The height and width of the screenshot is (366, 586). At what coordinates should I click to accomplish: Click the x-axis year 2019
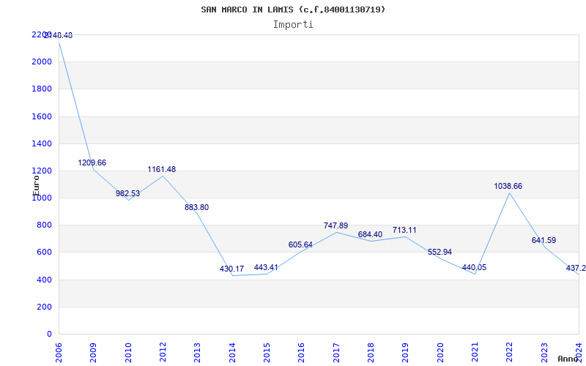[x=406, y=353]
